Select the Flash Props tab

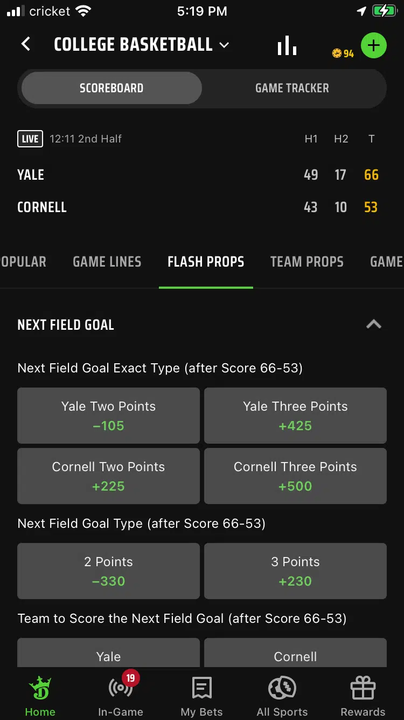[206, 262]
